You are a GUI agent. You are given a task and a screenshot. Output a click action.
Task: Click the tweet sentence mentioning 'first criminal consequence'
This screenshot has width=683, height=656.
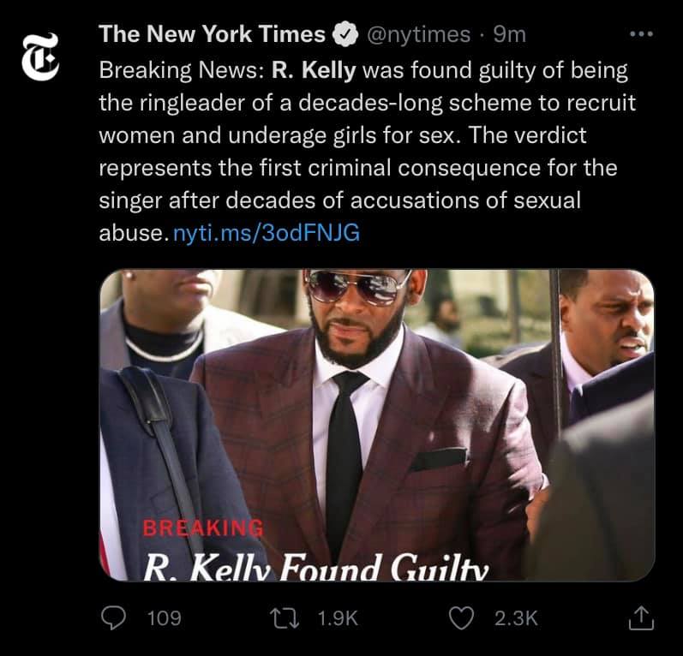click(357, 168)
